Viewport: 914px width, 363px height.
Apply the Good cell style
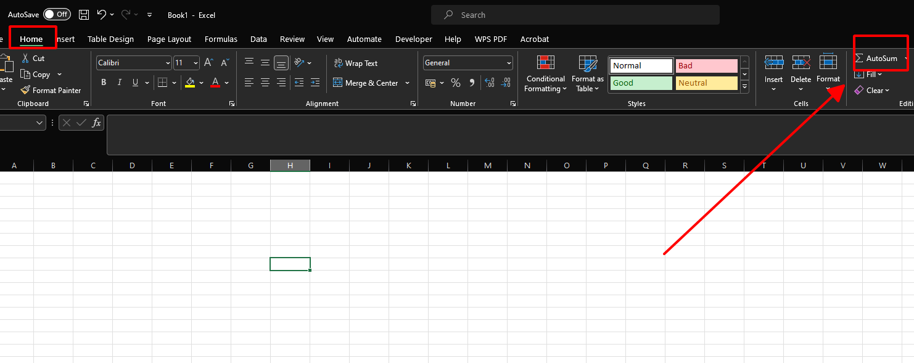(x=640, y=82)
